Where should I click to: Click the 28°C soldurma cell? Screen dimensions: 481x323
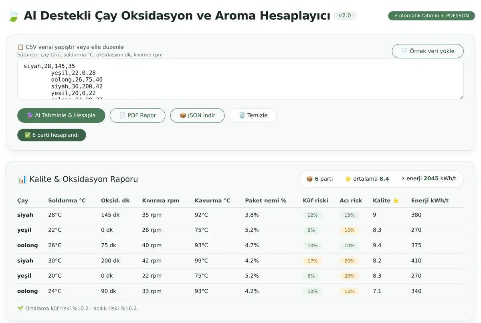[55, 215]
